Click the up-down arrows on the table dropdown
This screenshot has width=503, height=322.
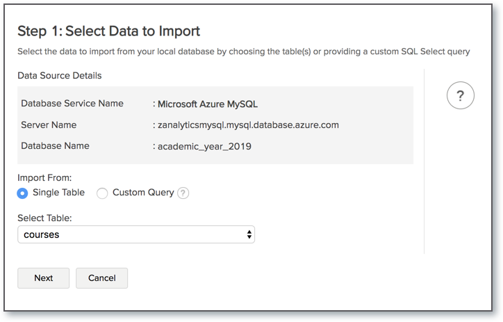pyautogui.click(x=249, y=235)
